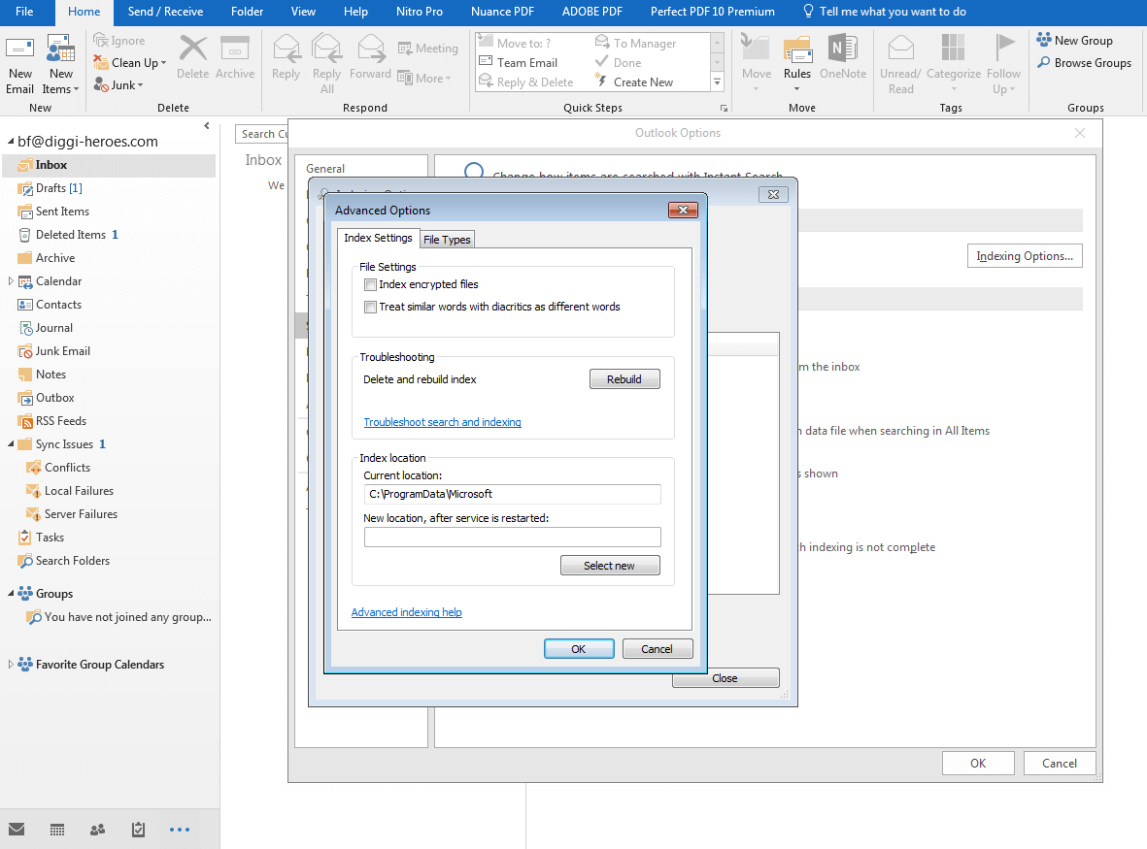Open the Send / Receive ribbon tab

click(164, 13)
